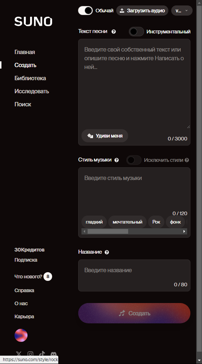Click the lyrics box resize handle
Viewport: 202px width, 364px height.
tap(188, 127)
